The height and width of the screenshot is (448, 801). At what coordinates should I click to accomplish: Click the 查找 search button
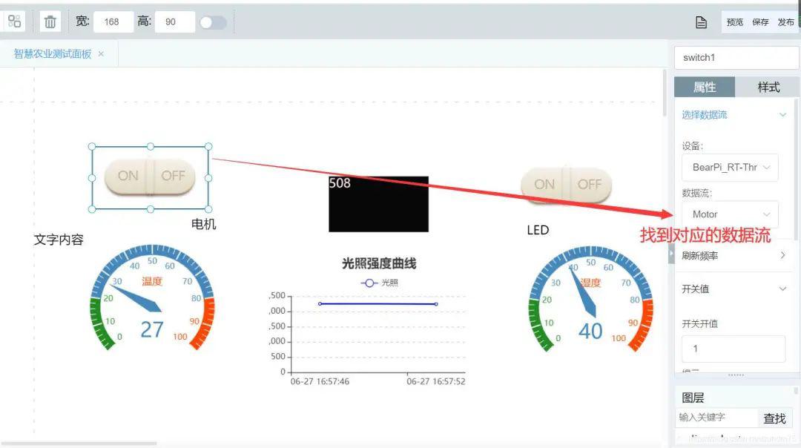[x=774, y=418]
